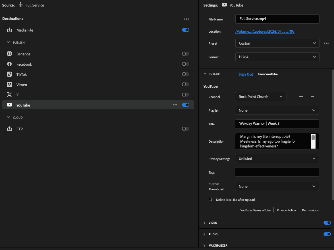Disable the YouTube publish toggle
This screenshot has width=334, height=250.
coord(186,105)
